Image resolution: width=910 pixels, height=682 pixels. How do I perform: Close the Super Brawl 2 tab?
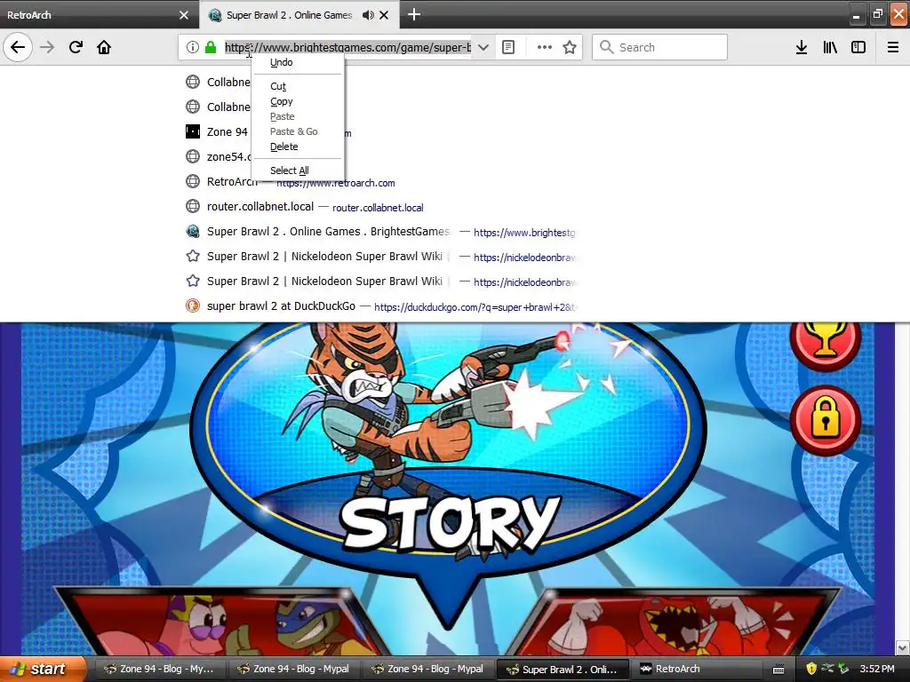tap(384, 15)
